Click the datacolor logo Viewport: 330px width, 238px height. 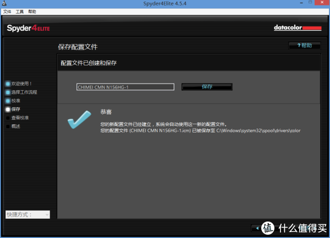298,27
